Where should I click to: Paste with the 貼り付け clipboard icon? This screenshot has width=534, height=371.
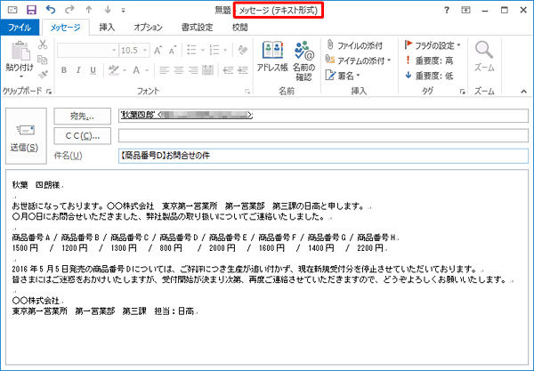click(20, 51)
